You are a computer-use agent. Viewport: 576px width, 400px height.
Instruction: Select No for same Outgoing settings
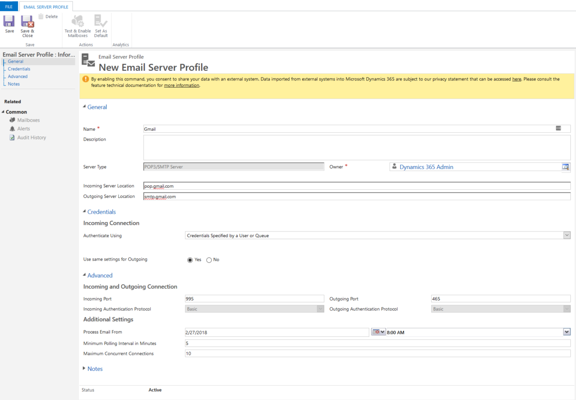pos(209,260)
